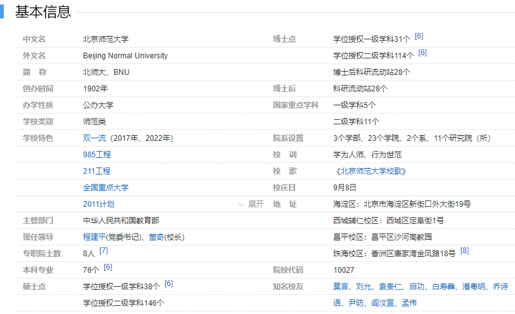515x314 pixels.
Task: Click alumni link 孟伟
Action: click(x=409, y=303)
